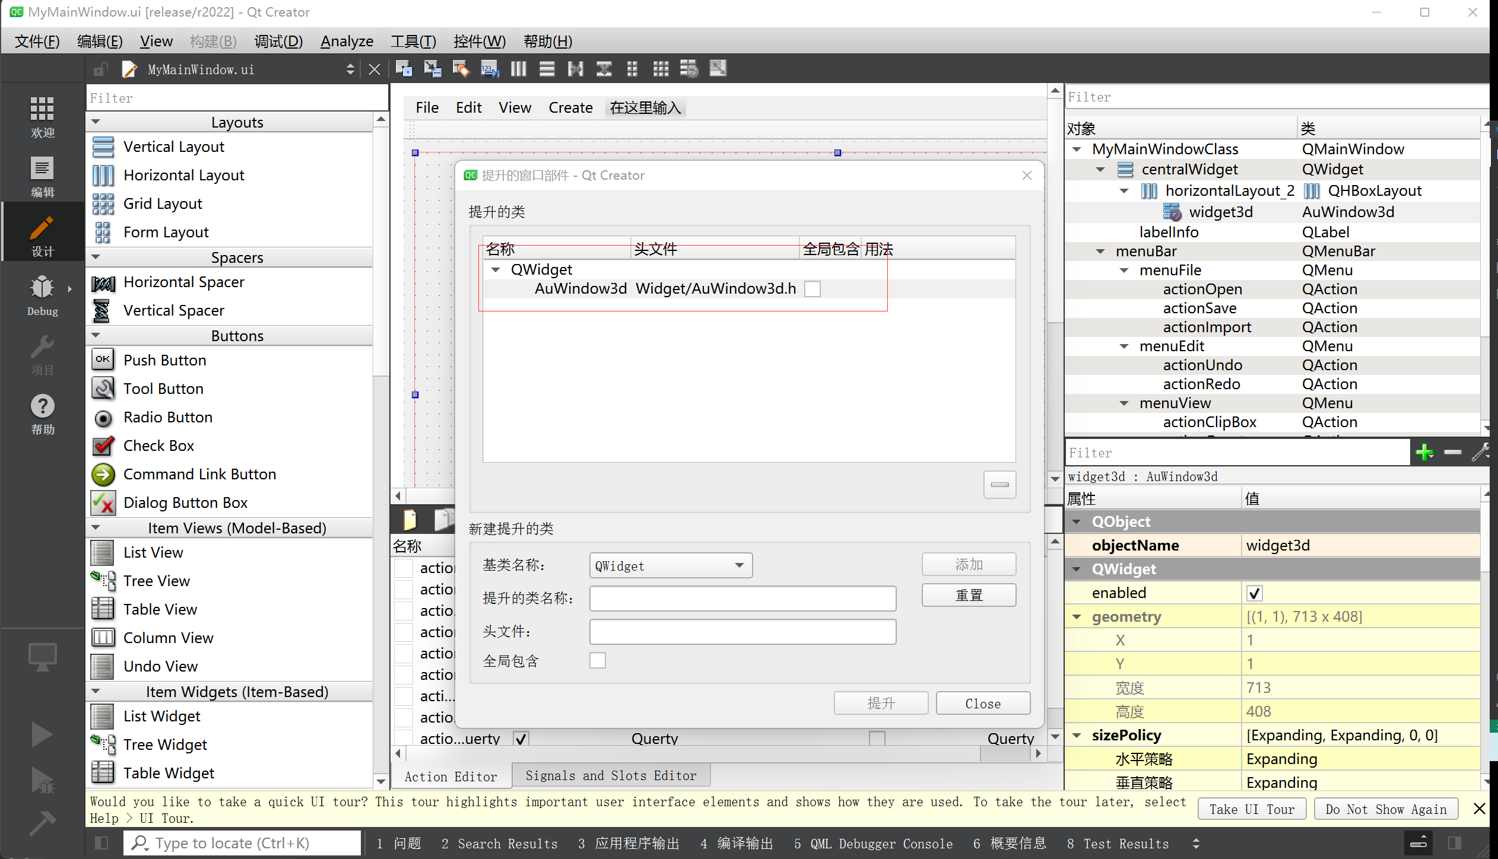Image resolution: width=1498 pixels, height=859 pixels.
Task: Click the 重置 button in new promote class form
Action: pos(968,594)
